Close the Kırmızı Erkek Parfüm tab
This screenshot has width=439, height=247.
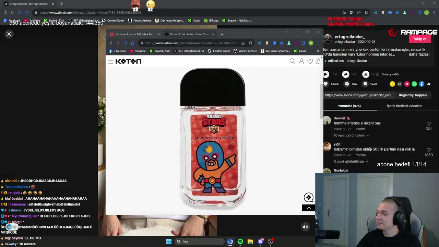tap(213, 34)
